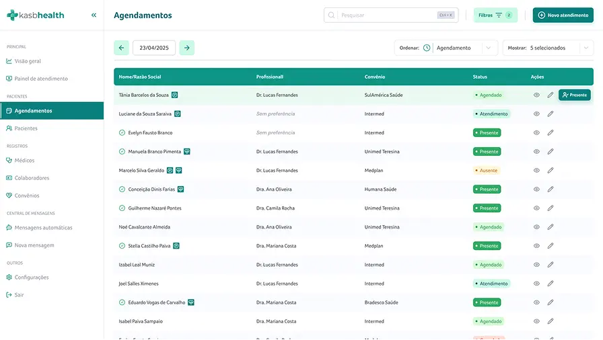Click pencil edit icon for Luciane da Souza Saraiva
Viewport: 603px width, 340px height.
click(550, 114)
